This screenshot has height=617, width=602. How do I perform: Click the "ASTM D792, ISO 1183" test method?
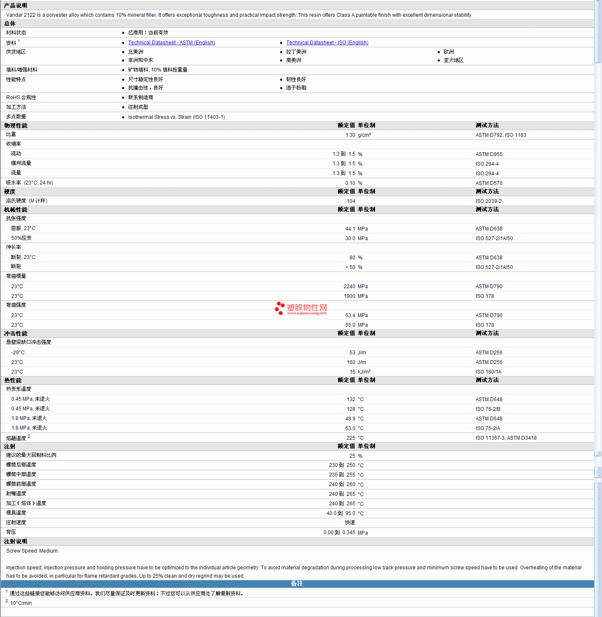coord(501,135)
